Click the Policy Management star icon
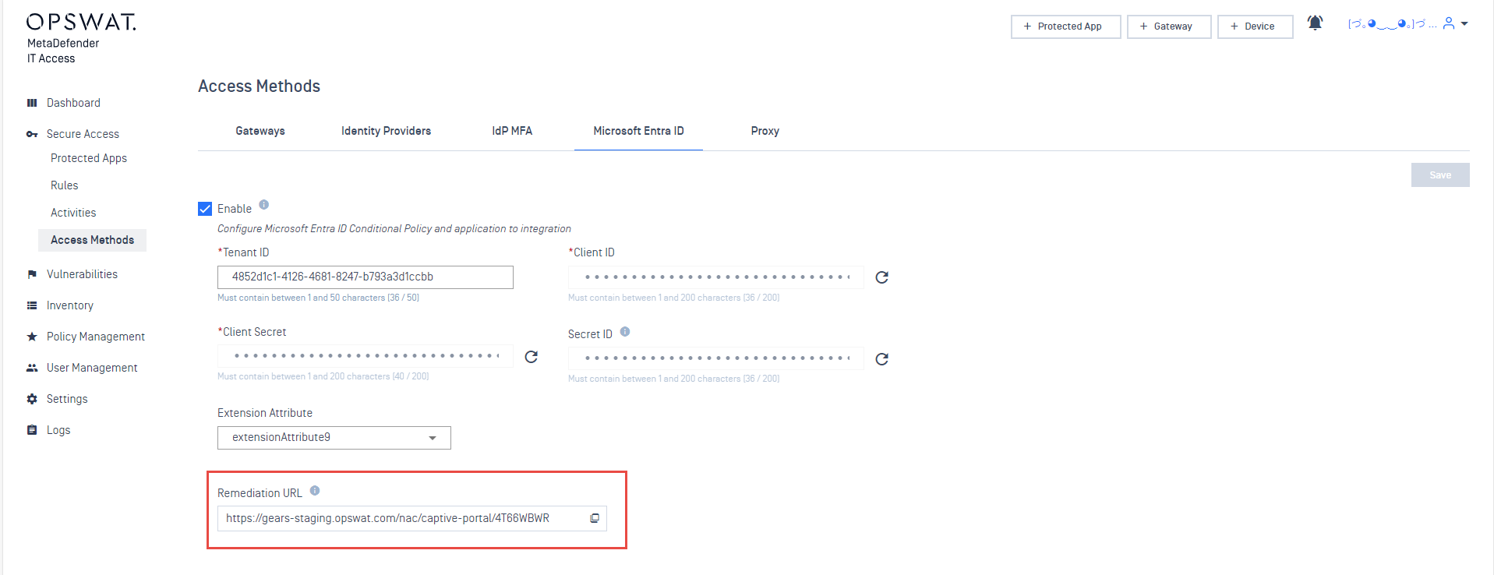The image size is (1494, 575). tap(32, 337)
